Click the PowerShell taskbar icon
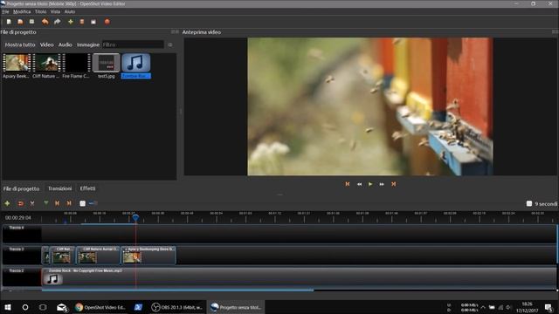This screenshot has height=314, width=559. (138, 307)
